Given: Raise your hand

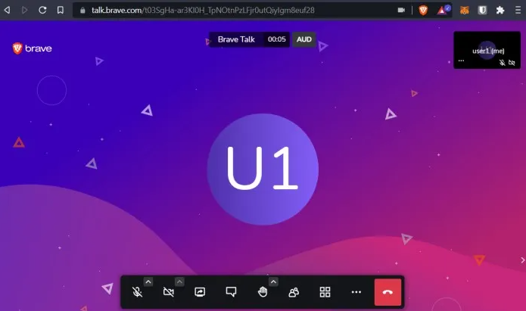Looking at the screenshot, I should 263,292.
